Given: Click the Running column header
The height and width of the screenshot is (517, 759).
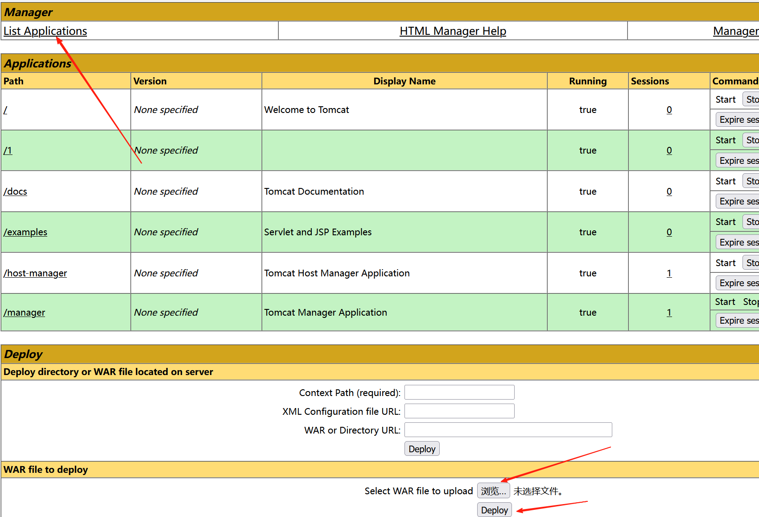Looking at the screenshot, I should coord(588,81).
